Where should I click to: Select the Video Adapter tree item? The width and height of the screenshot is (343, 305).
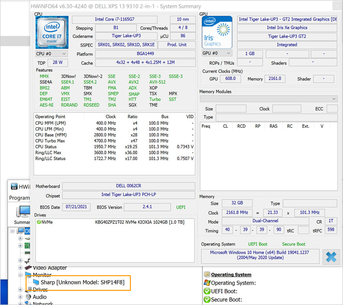point(50,268)
